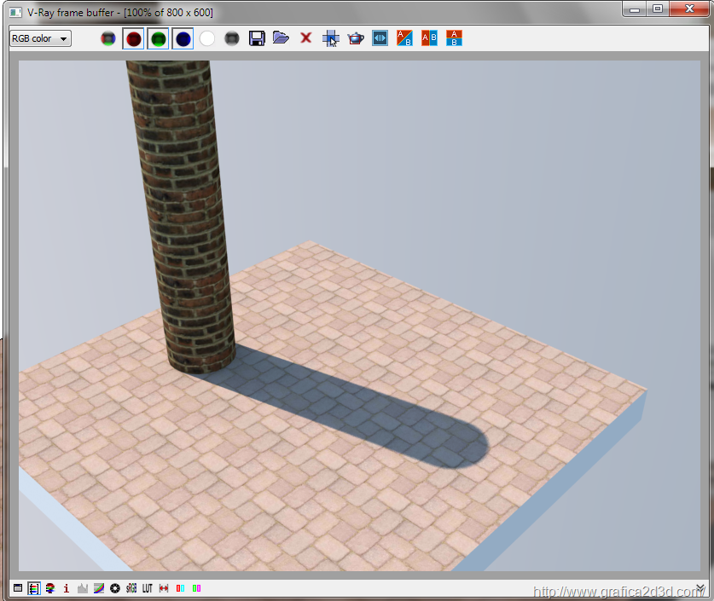Clear the image with the red X
This screenshot has height=601, width=714.
tap(305, 38)
